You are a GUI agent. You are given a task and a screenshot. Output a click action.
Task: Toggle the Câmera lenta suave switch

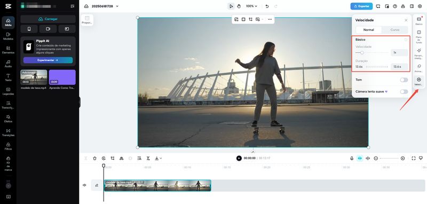pyautogui.click(x=404, y=92)
